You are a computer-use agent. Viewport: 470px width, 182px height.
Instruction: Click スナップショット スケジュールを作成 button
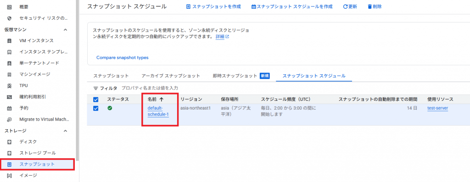click(x=292, y=6)
